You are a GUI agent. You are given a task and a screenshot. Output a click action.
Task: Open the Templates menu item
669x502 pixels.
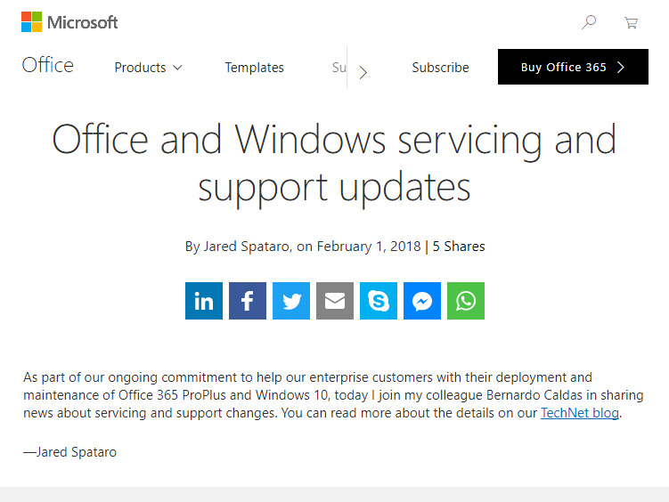click(x=254, y=68)
